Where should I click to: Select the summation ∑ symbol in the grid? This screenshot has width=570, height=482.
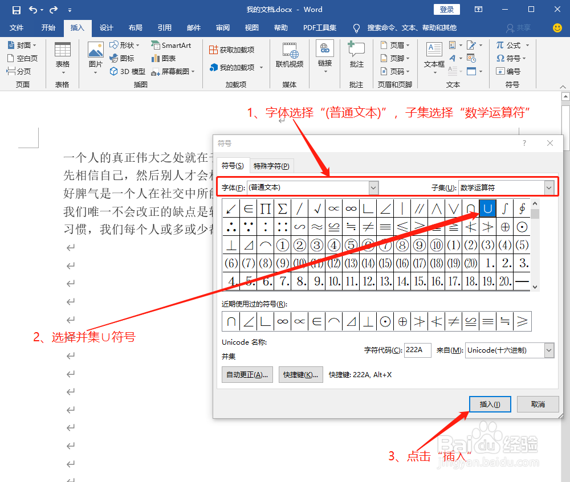click(283, 209)
